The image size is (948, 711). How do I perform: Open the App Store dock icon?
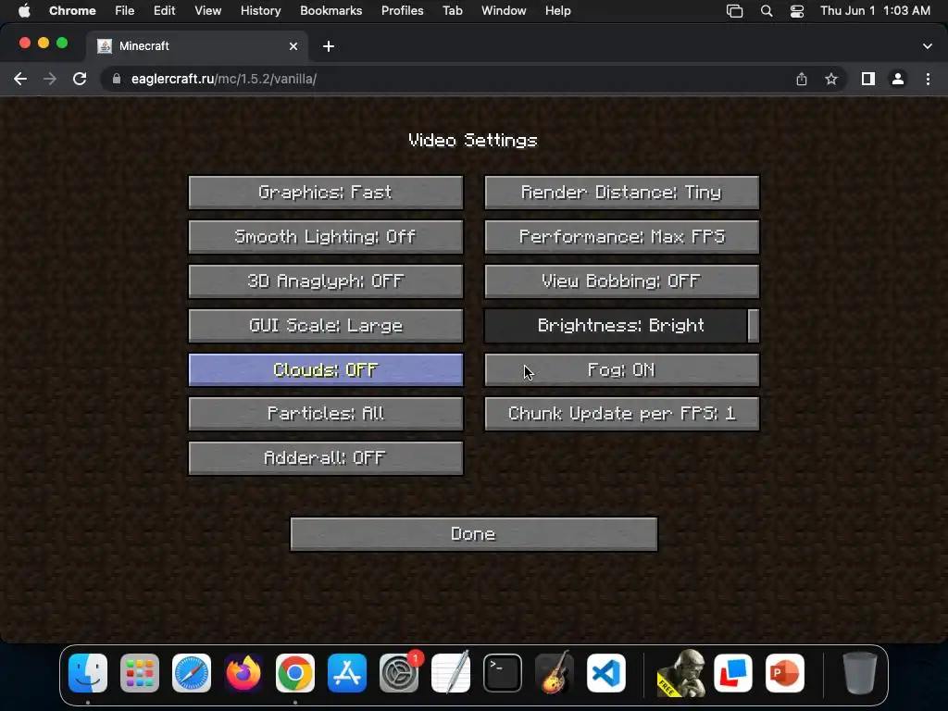pos(347,673)
